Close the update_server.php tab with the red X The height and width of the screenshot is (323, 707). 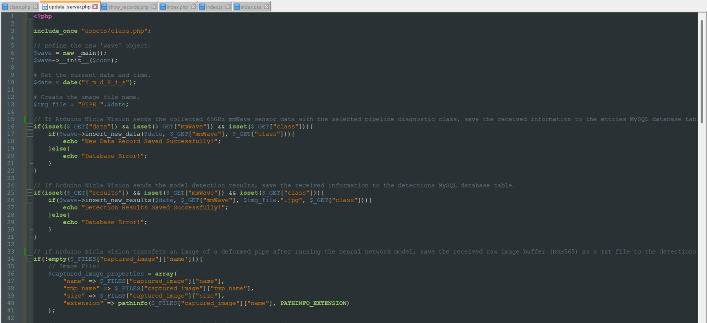[x=95, y=7]
